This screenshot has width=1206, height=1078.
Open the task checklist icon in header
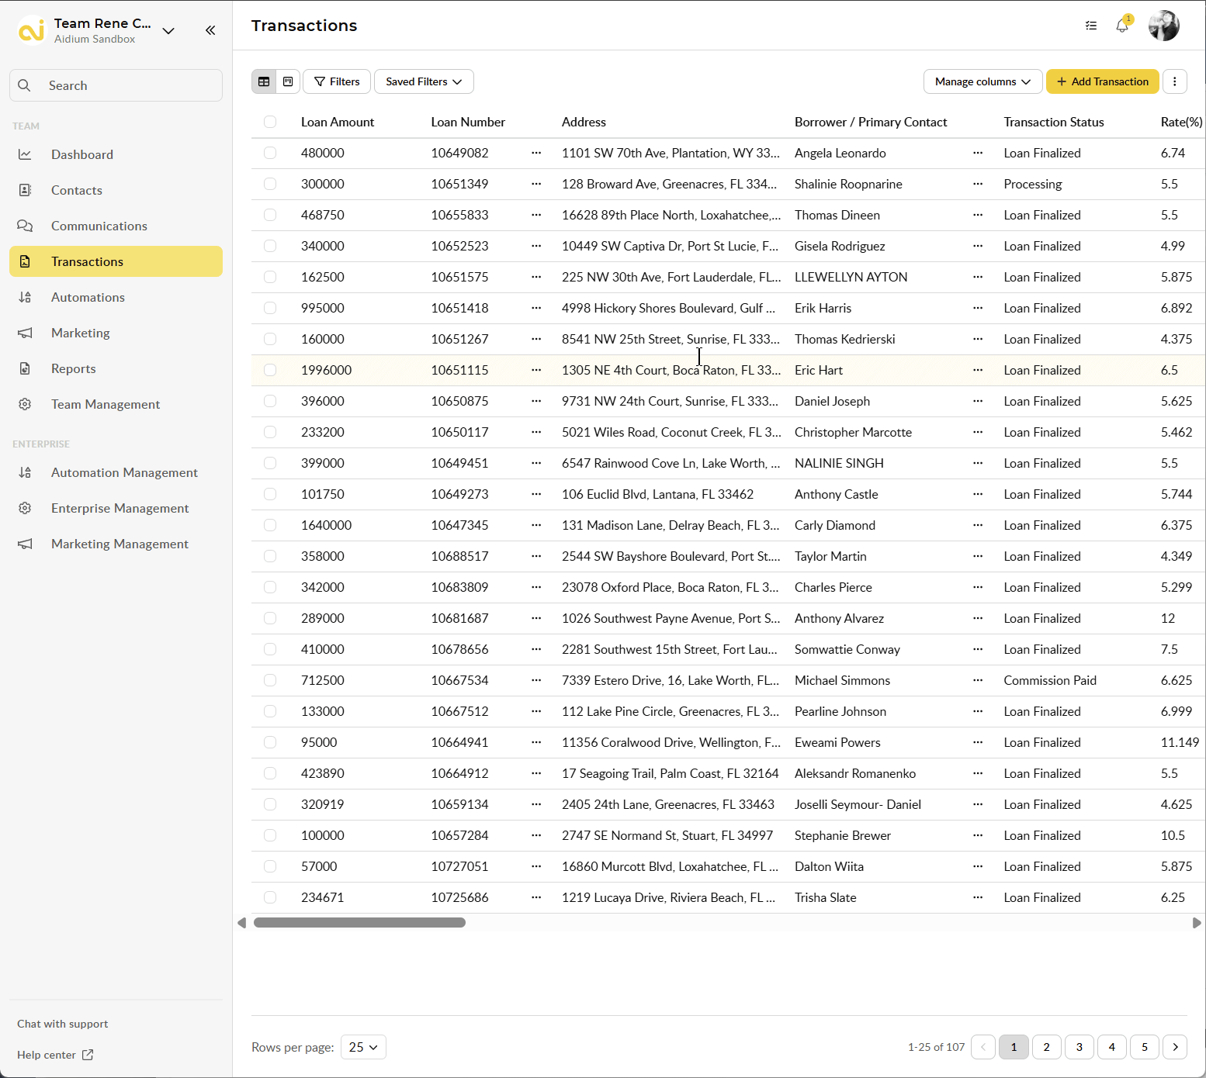pos(1091,26)
